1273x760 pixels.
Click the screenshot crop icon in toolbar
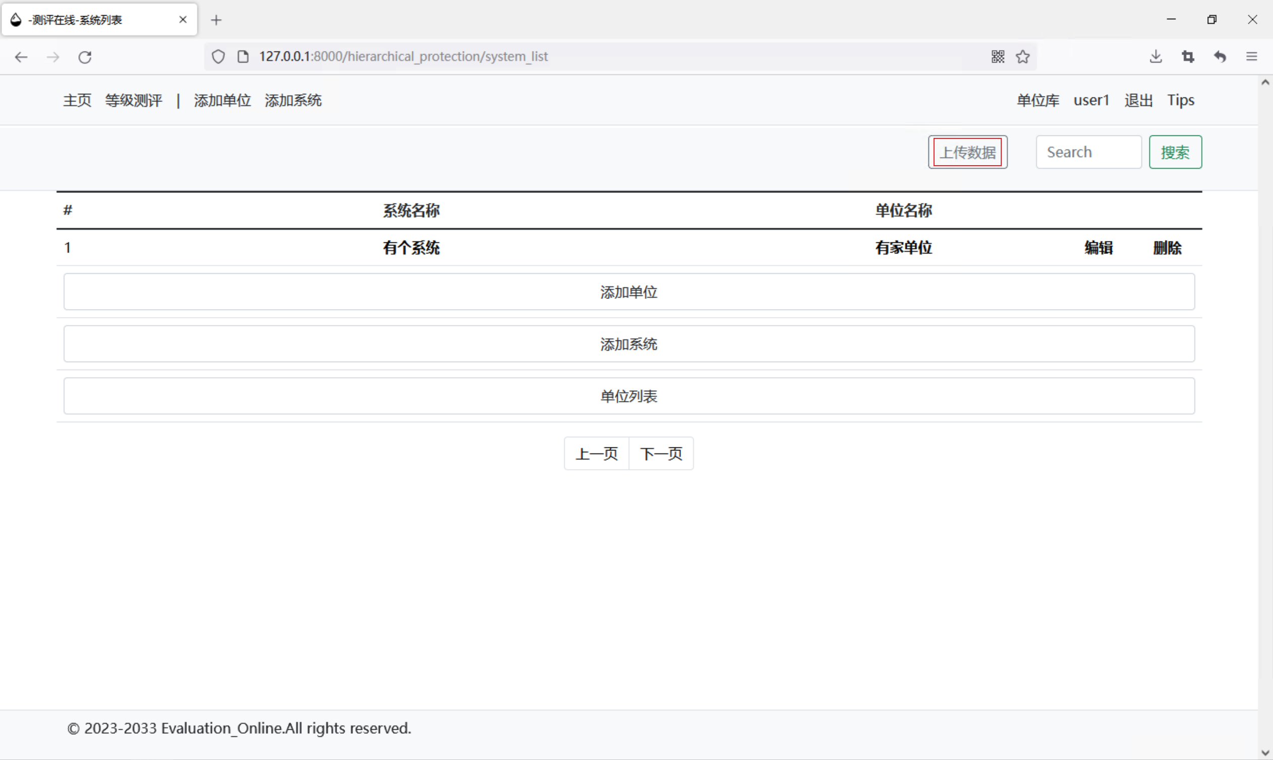[1188, 57]
